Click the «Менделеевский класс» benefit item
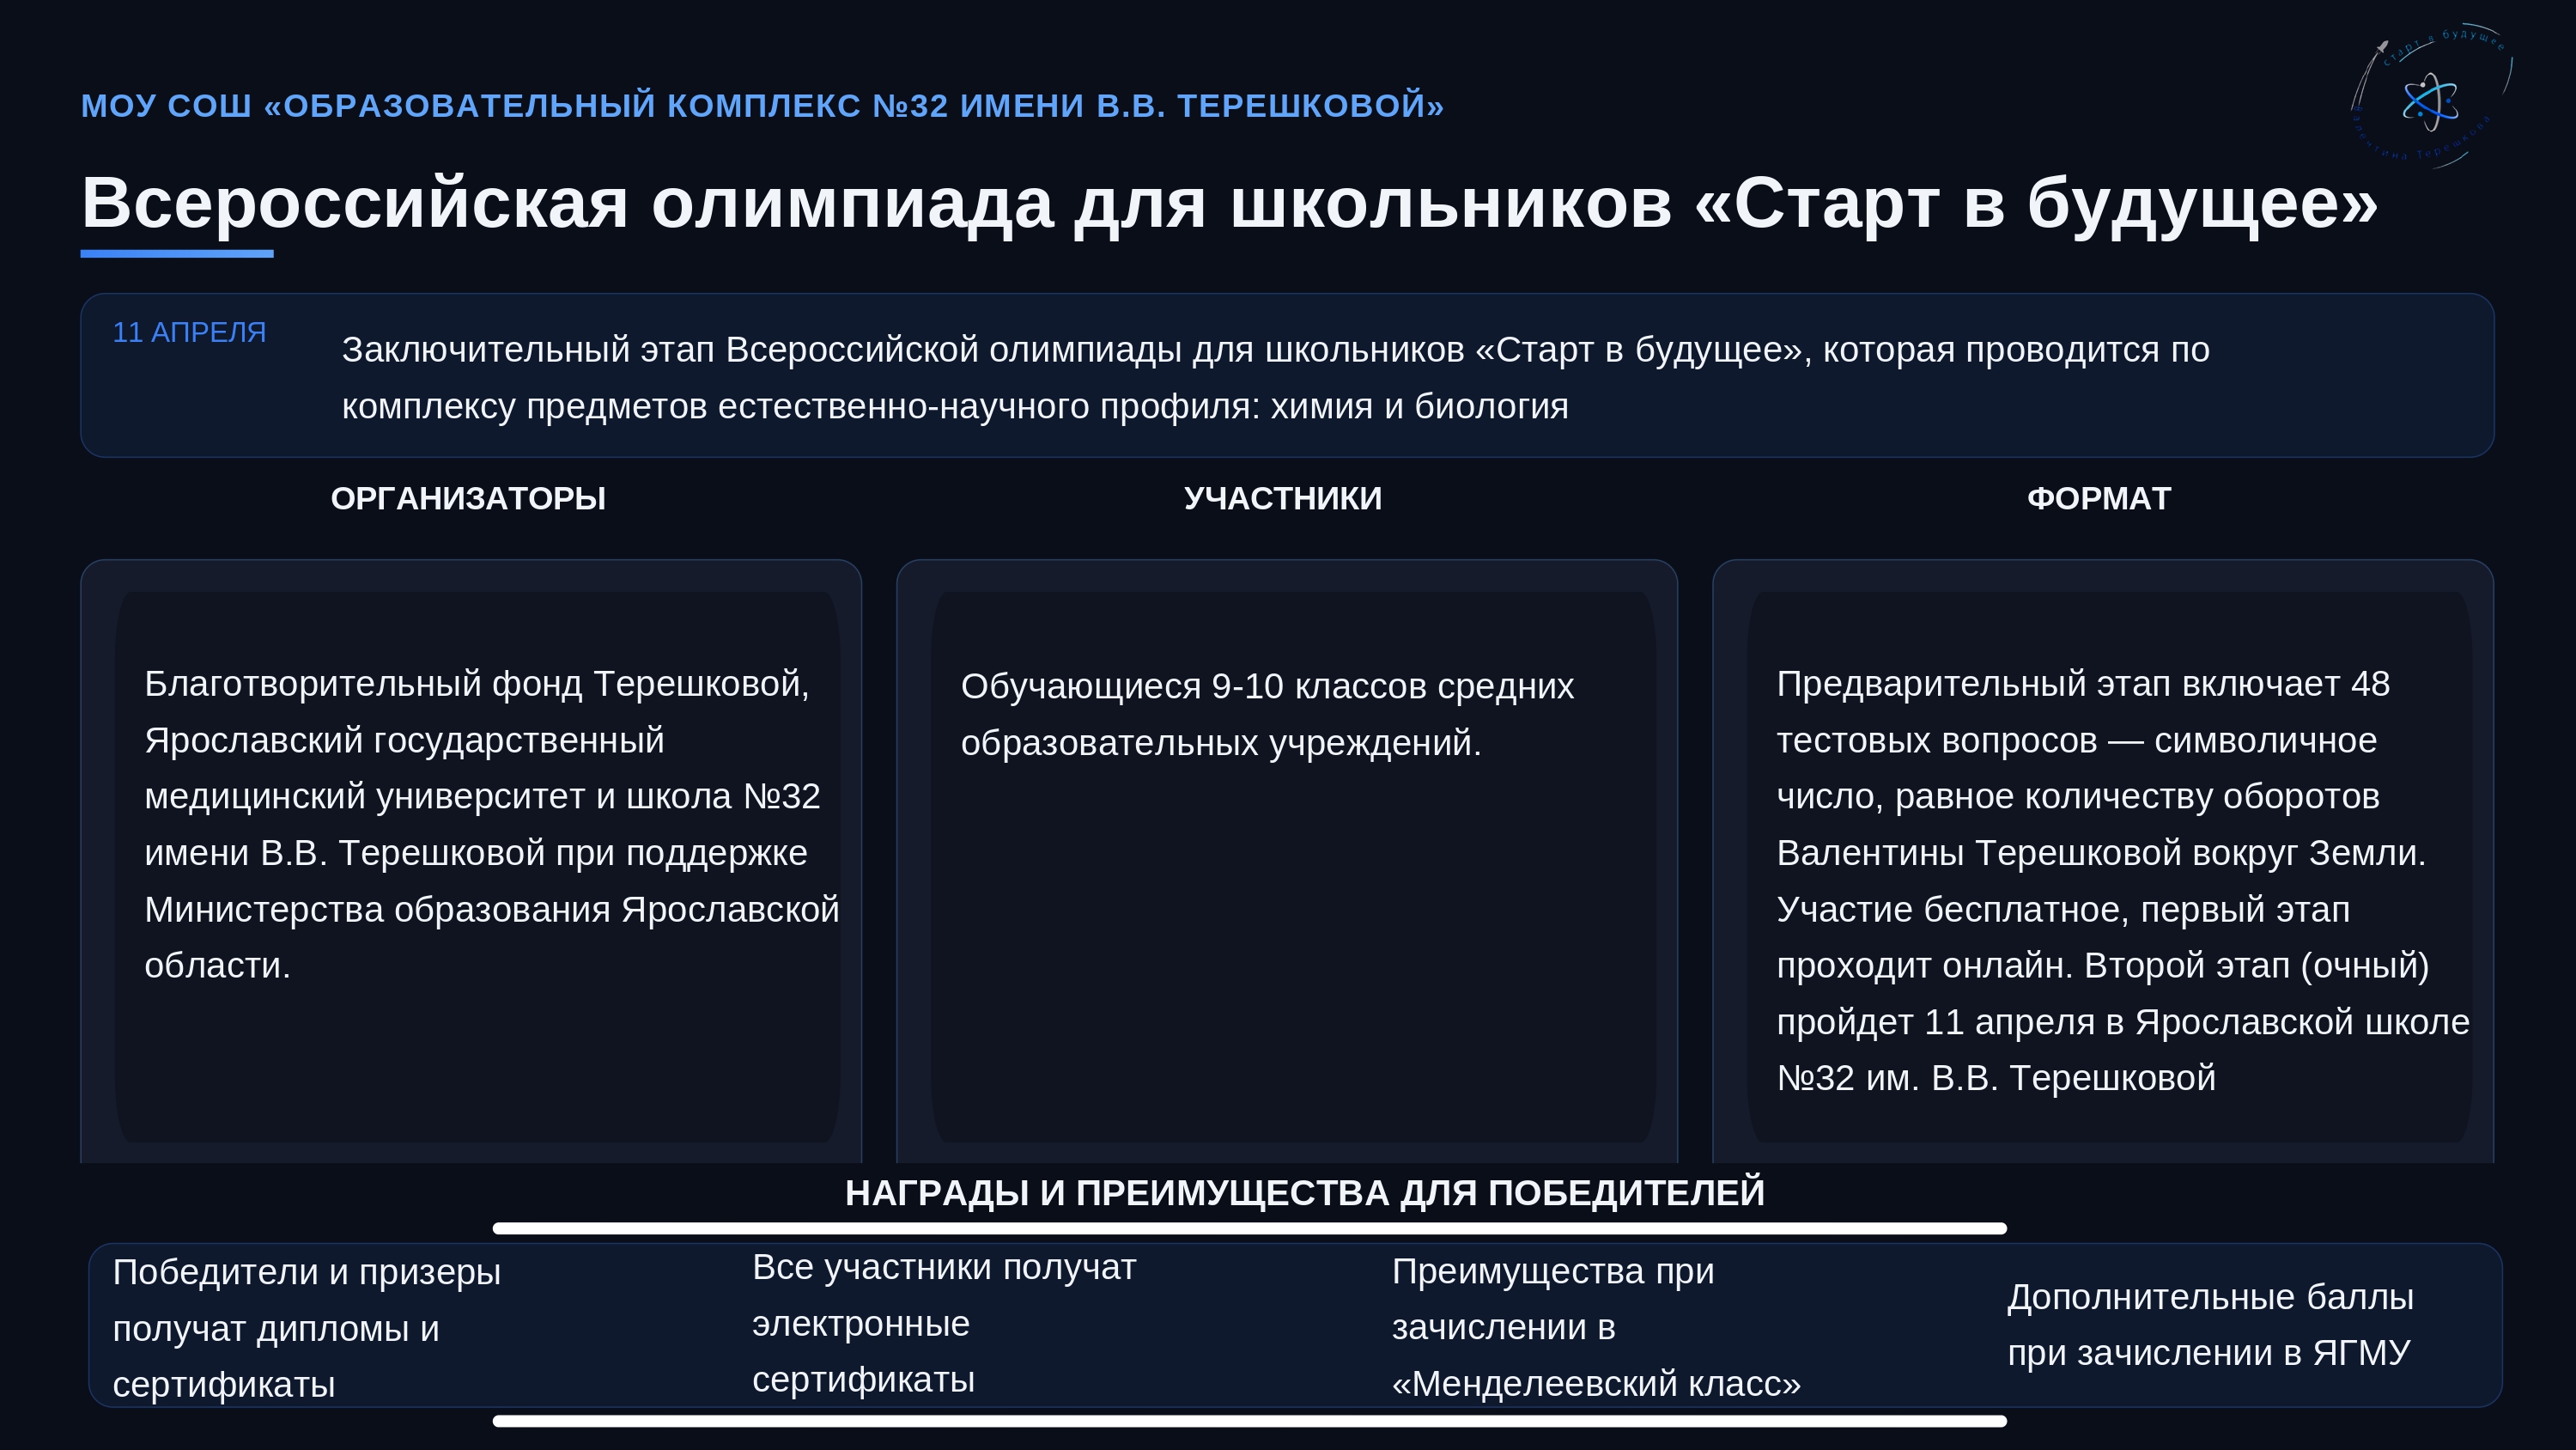2576x1450 pixels. (1595, 1327)
